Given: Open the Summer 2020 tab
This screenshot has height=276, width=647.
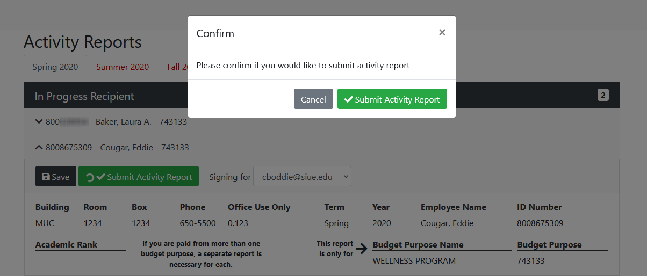Looking at the screenshot, I should [x=123, y=67].
